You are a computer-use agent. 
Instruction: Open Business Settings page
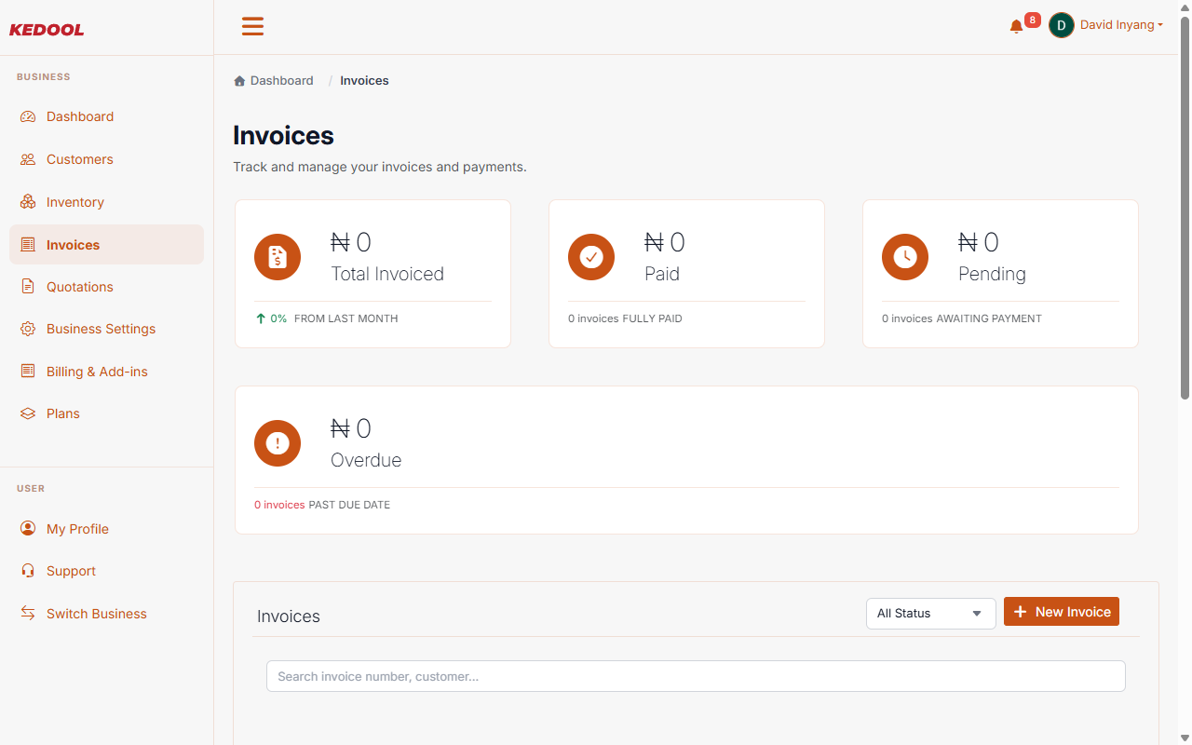pyautogui.click(x=107, y=329)
